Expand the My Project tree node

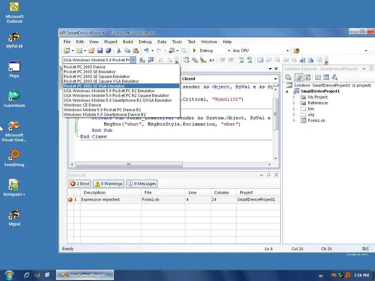294,97
